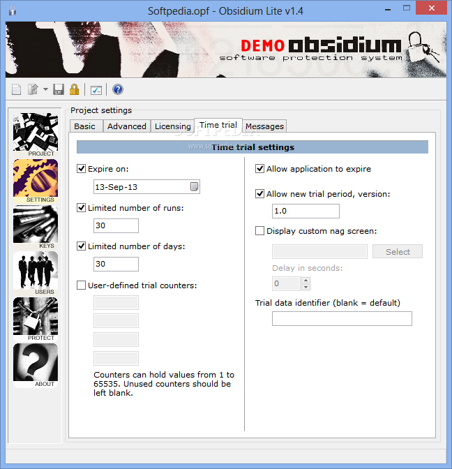Click the number of days field
Viewport: 452px width, 469px height.
click(116, 264)
